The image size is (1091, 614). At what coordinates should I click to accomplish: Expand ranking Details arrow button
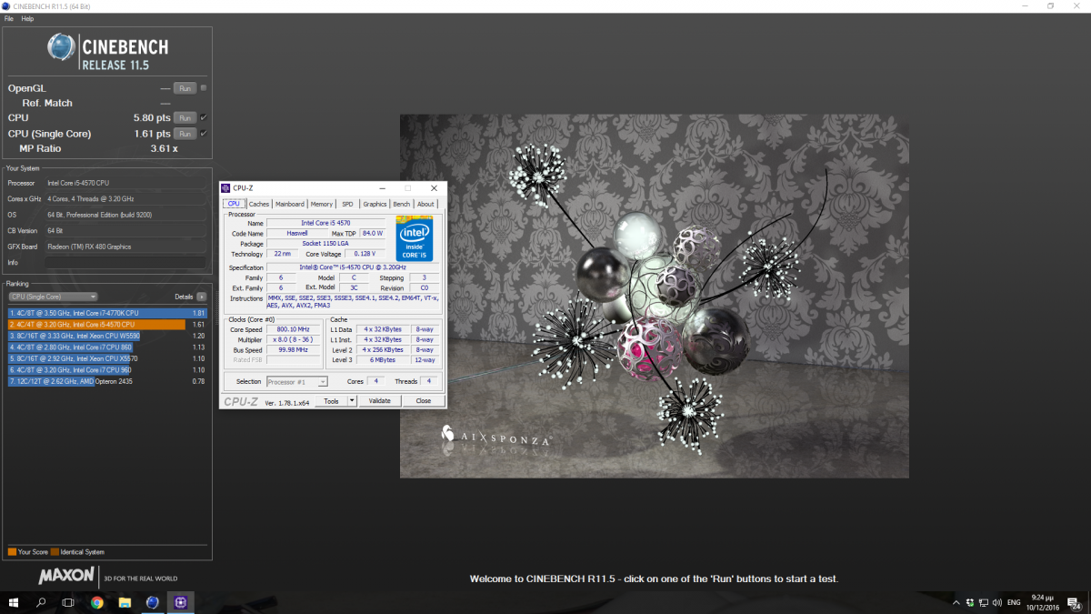point(201,297)
